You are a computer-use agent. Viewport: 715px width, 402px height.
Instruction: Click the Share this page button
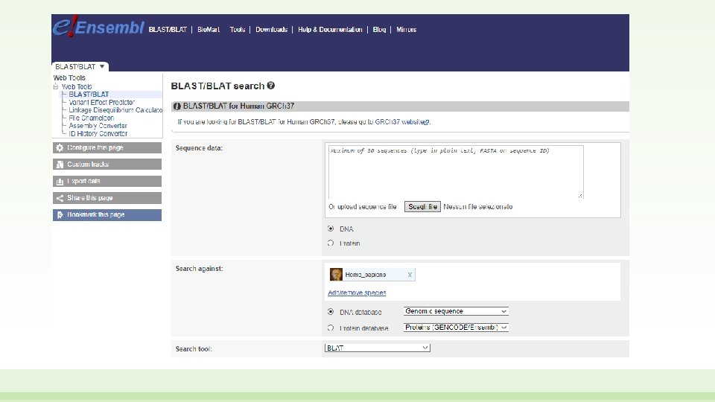107,198
